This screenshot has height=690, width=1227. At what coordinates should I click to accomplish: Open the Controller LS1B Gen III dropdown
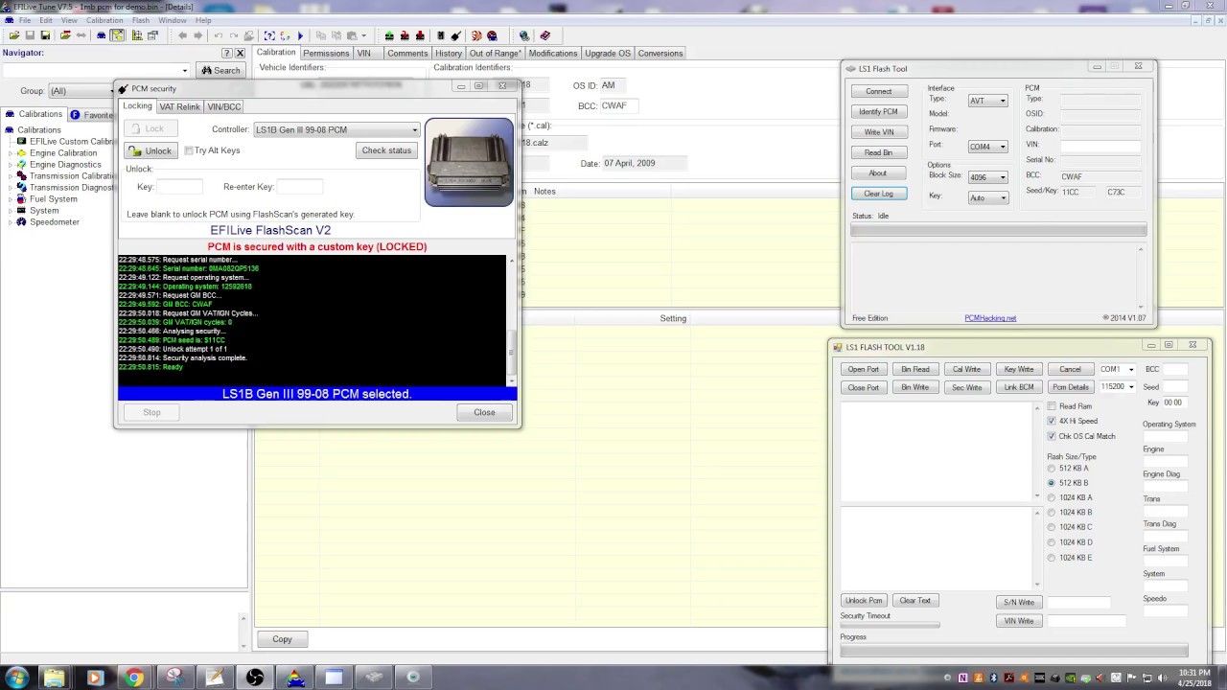336,129
